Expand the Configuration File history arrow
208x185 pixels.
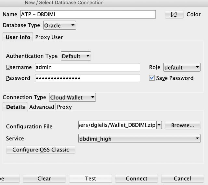click(x=159, y=125)
